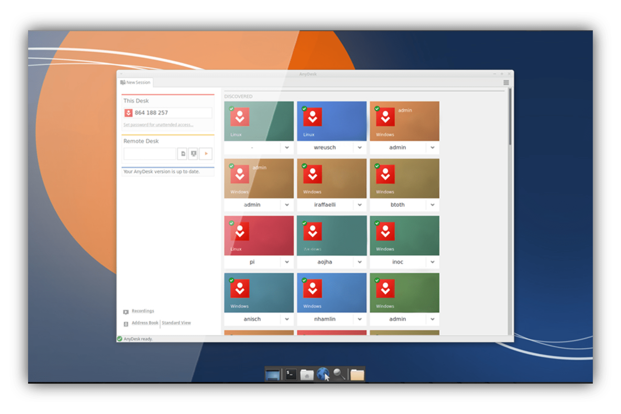Open the Recordings link
The height and width of the screenshot is (414, 621).
143,311
